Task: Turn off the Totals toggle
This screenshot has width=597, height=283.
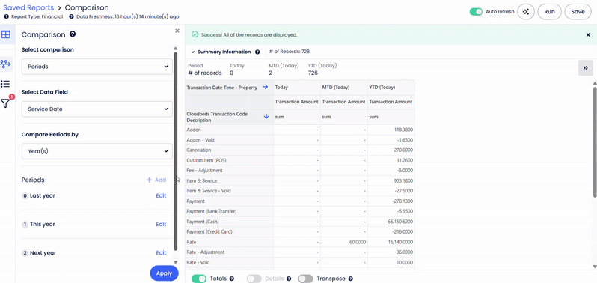Action: click(x=199, y=279)
